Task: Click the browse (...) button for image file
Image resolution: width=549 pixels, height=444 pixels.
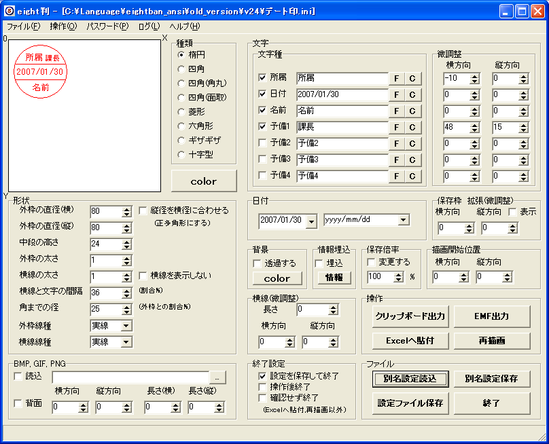Action: click(217, 378)
